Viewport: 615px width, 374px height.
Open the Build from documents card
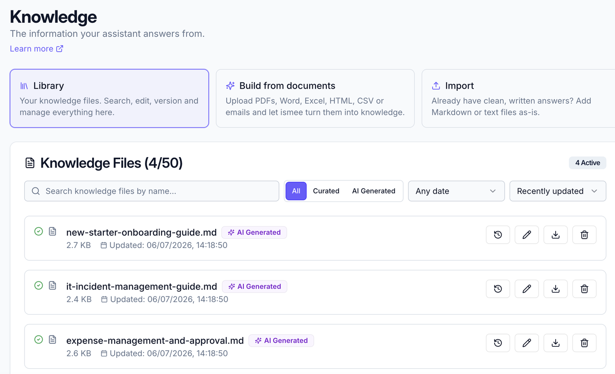coord(315,98)
